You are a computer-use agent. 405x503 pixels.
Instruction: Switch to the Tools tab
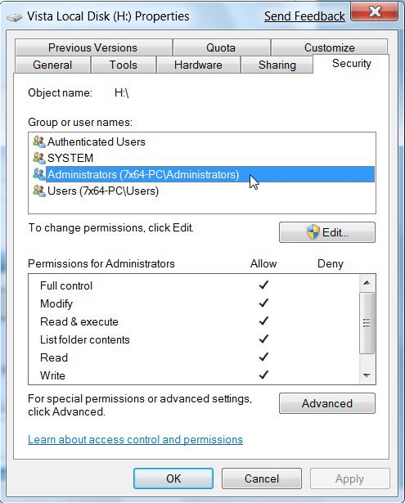pos(124,65)
